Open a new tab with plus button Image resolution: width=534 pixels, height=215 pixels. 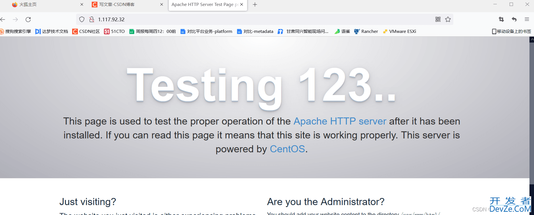255,5
